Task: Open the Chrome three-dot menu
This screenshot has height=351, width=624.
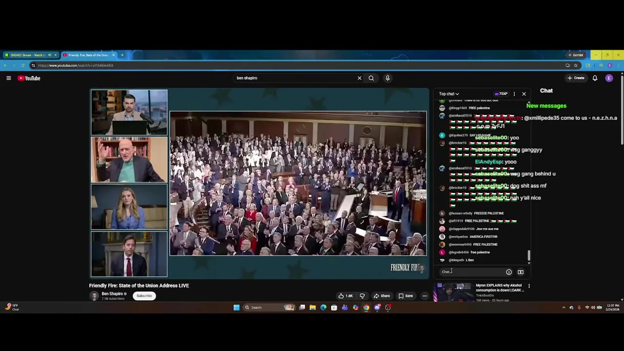Action: 618,65
